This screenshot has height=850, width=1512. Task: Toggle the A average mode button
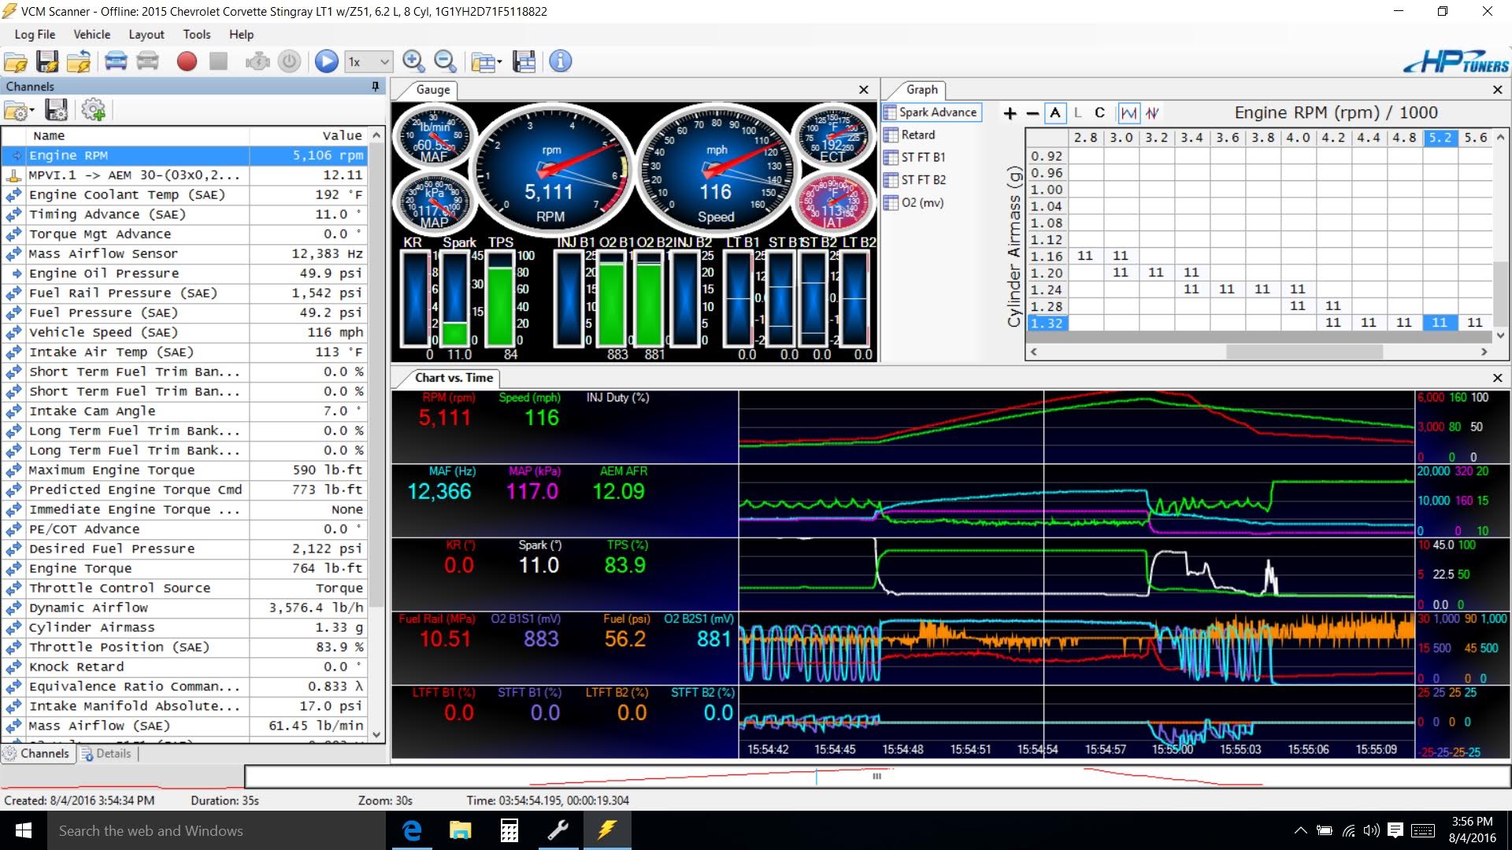click(1055, 113)
